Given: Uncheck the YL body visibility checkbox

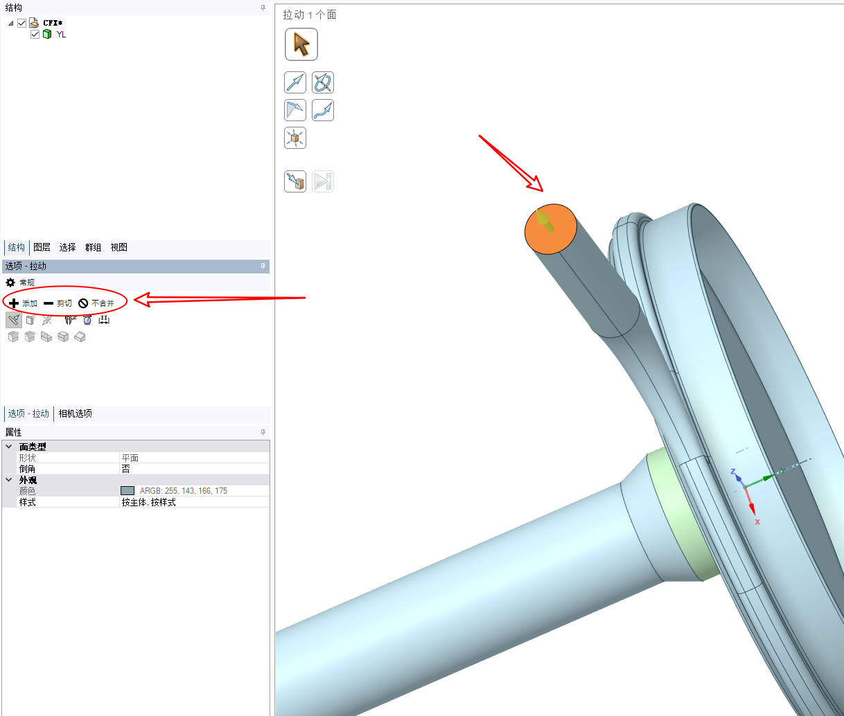Looking at the screenshot, I should tap(35, 34).
